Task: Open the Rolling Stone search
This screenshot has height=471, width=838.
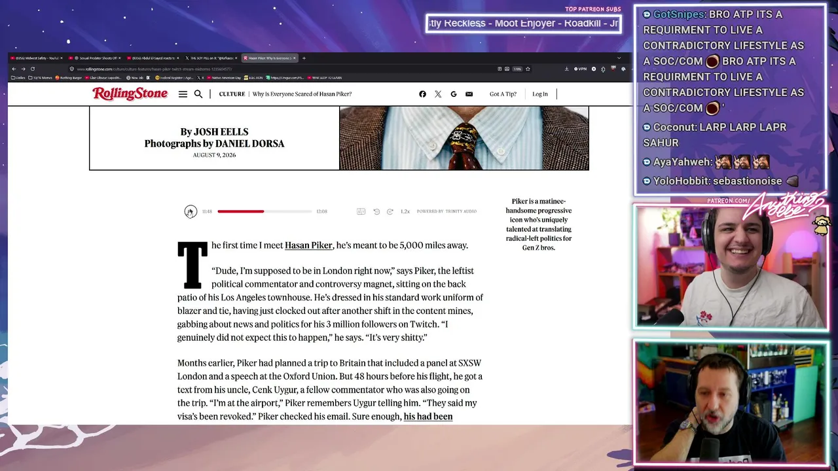Action: 198,94
